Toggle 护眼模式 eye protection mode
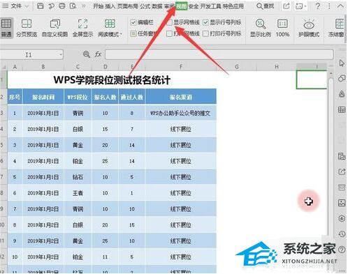 pyautogui.click(x=309, y=29)
